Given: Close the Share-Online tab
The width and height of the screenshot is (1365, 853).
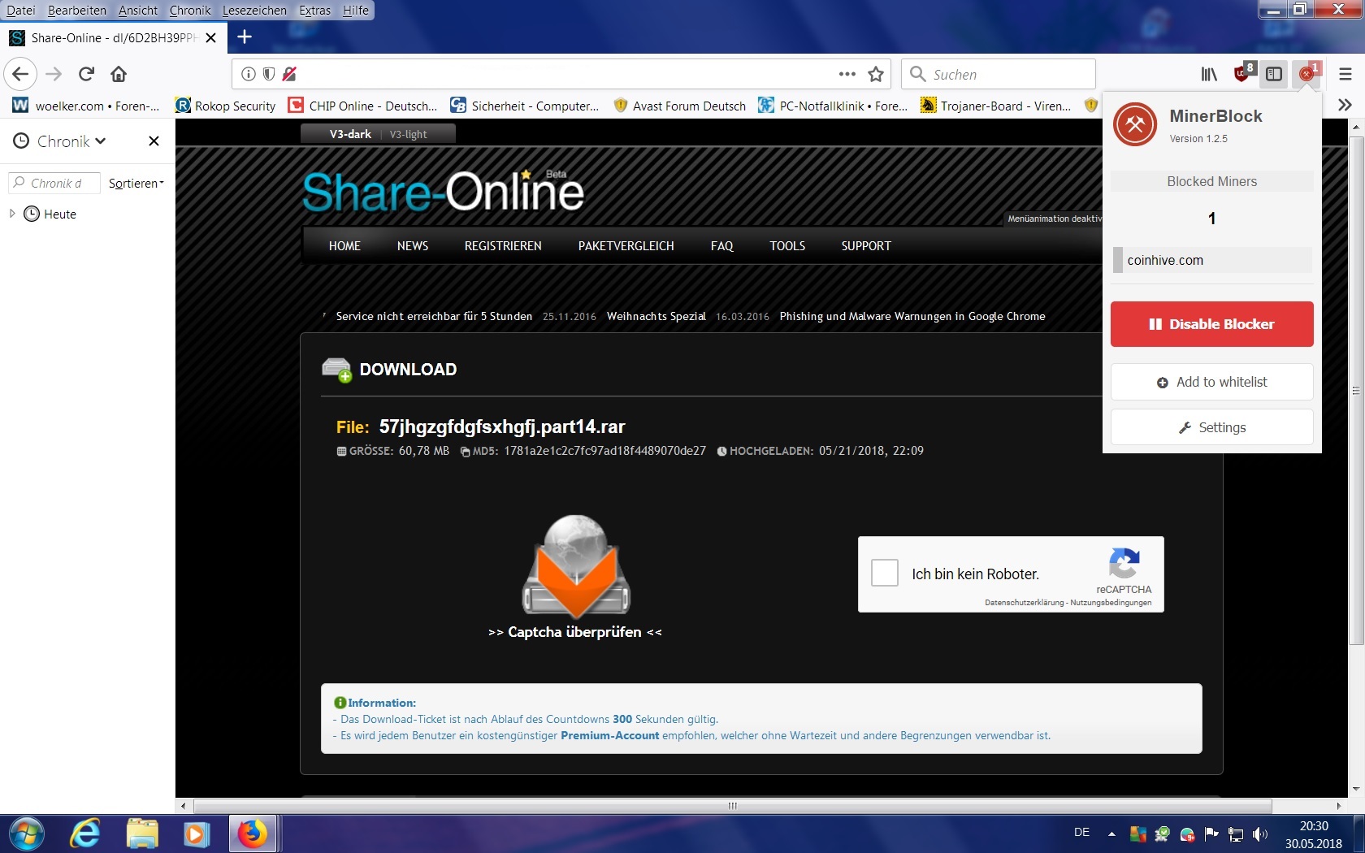Looking at the screenshot, I should coord(210,37).
